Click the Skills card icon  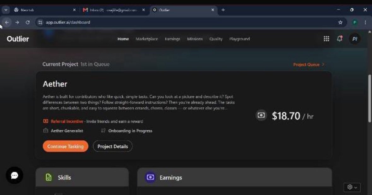click(48, 177)
